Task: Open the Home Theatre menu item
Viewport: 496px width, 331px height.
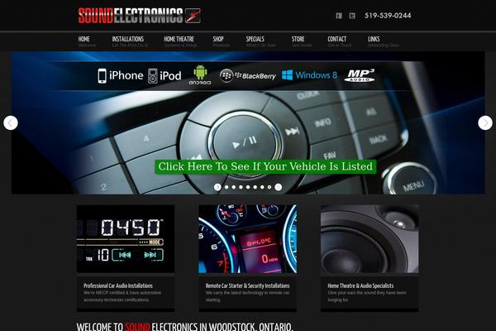Action: [179, 39]
